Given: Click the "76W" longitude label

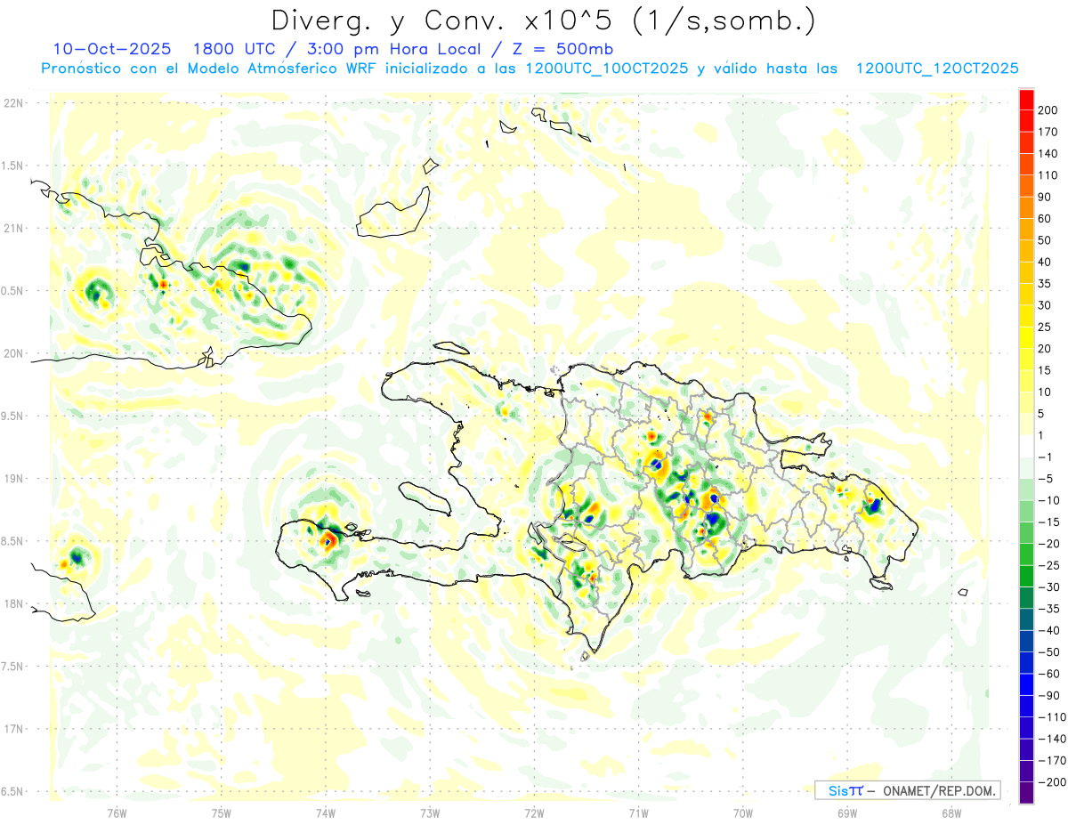Looking at the screenshot, I should tap(117, 813).
